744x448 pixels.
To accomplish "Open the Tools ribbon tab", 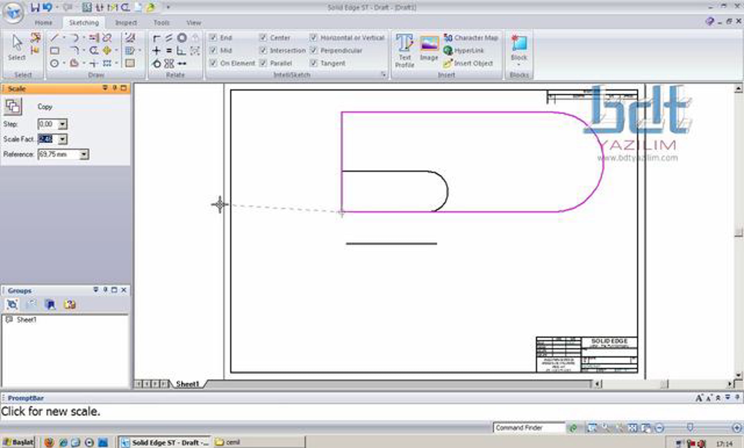I will pyautogui.click(x=162, y=23).
